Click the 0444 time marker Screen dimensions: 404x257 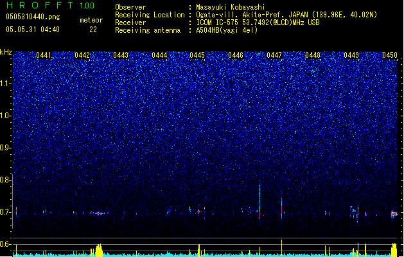tap(159, 55)
